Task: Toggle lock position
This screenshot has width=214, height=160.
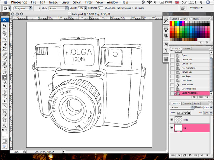Action: tap(185, 113)
